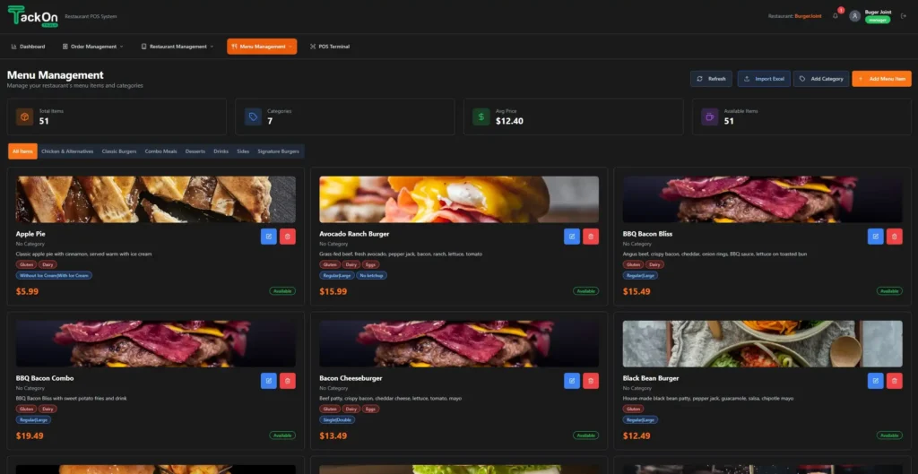
Task: Click the manager role badge
Action: coord(878,20)
